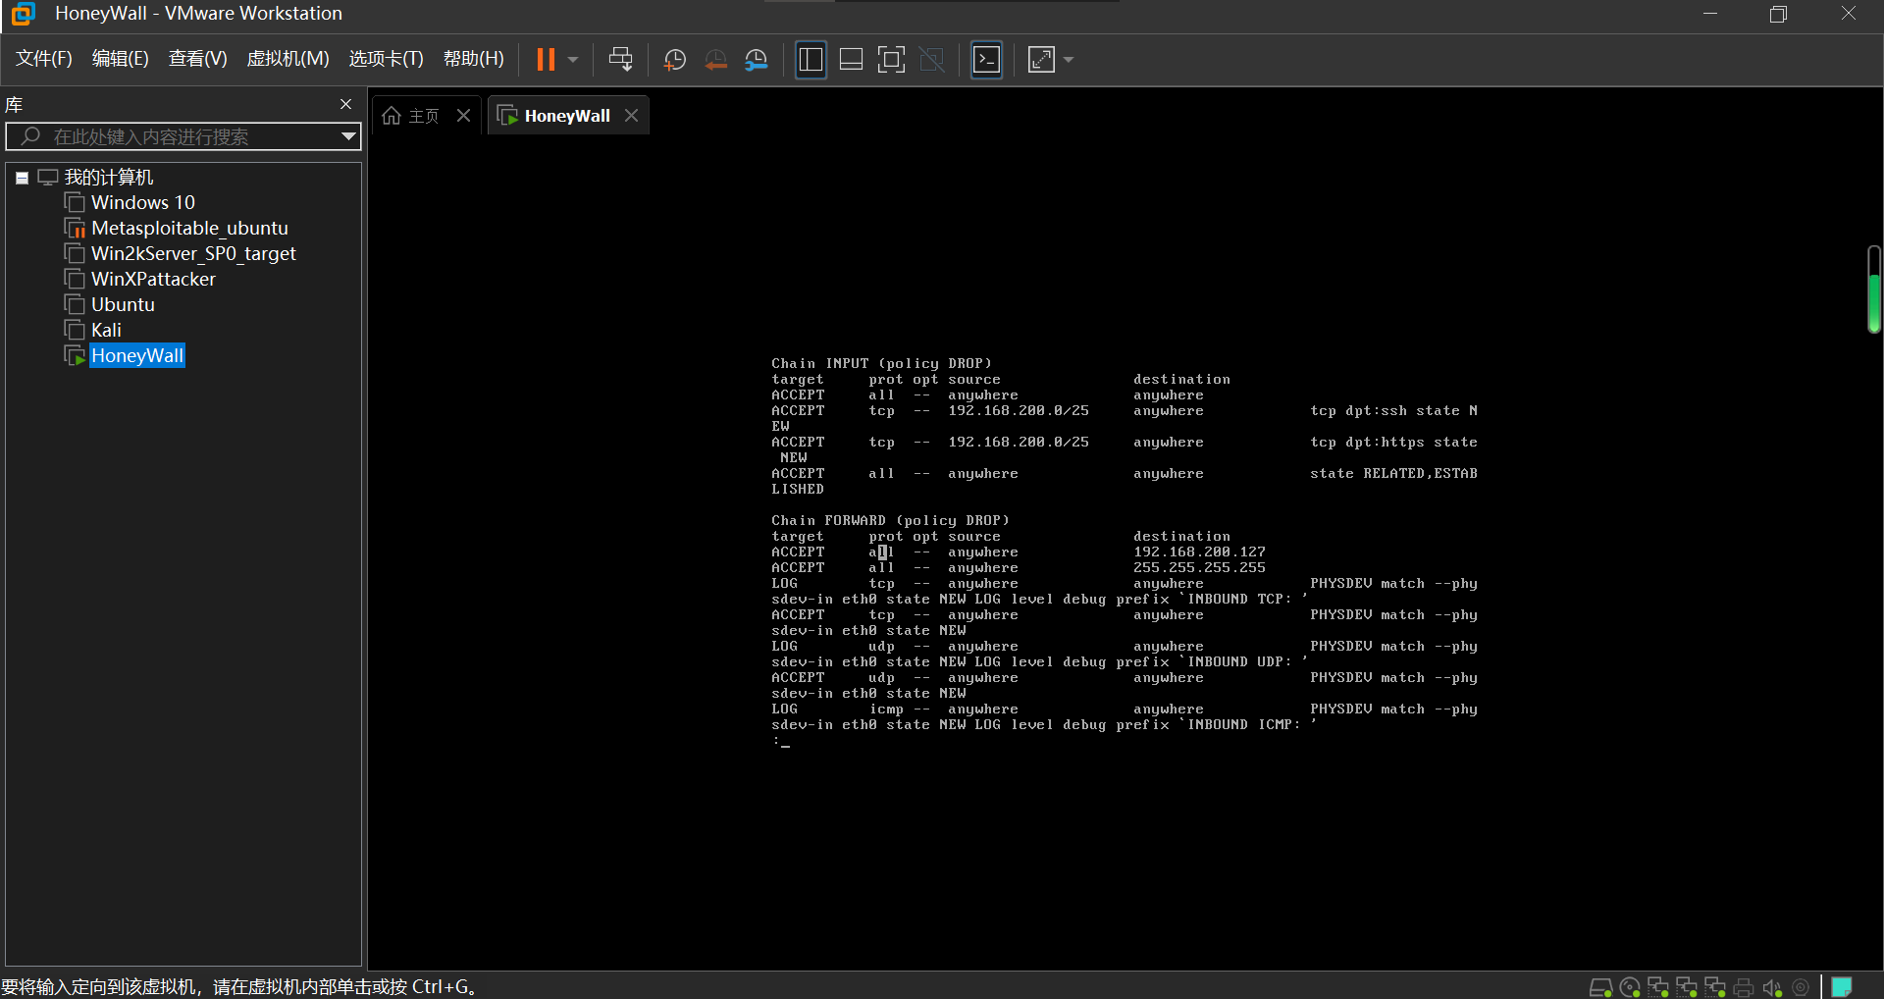Close the 主页 tab

tap(464, 116)
